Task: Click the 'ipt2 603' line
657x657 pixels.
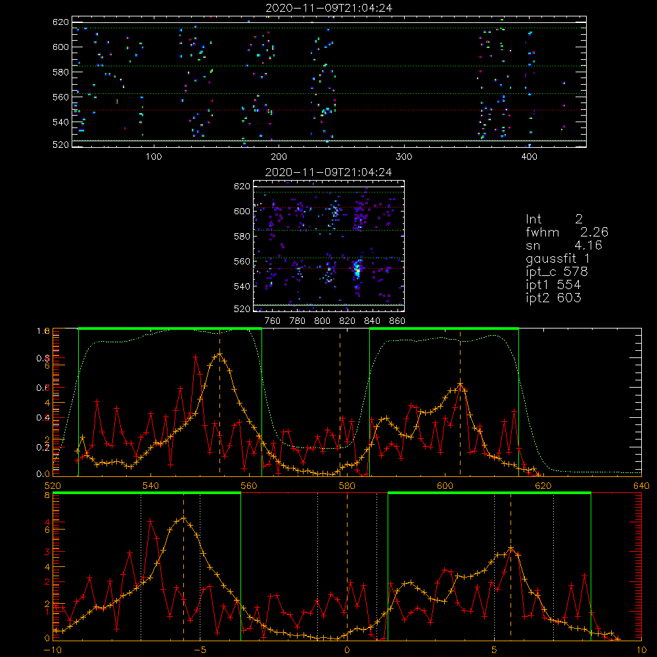Action: click(553, 298)
